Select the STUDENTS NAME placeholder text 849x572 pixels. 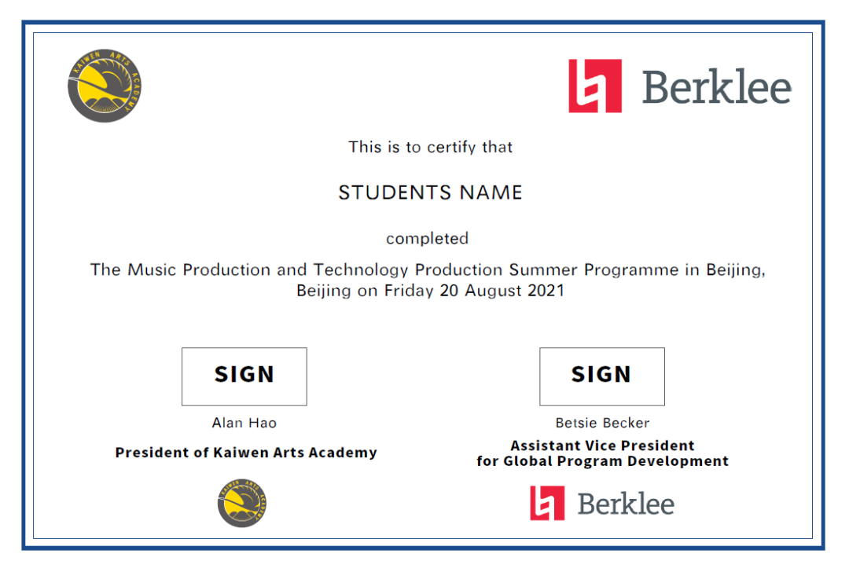coord(431,192)
